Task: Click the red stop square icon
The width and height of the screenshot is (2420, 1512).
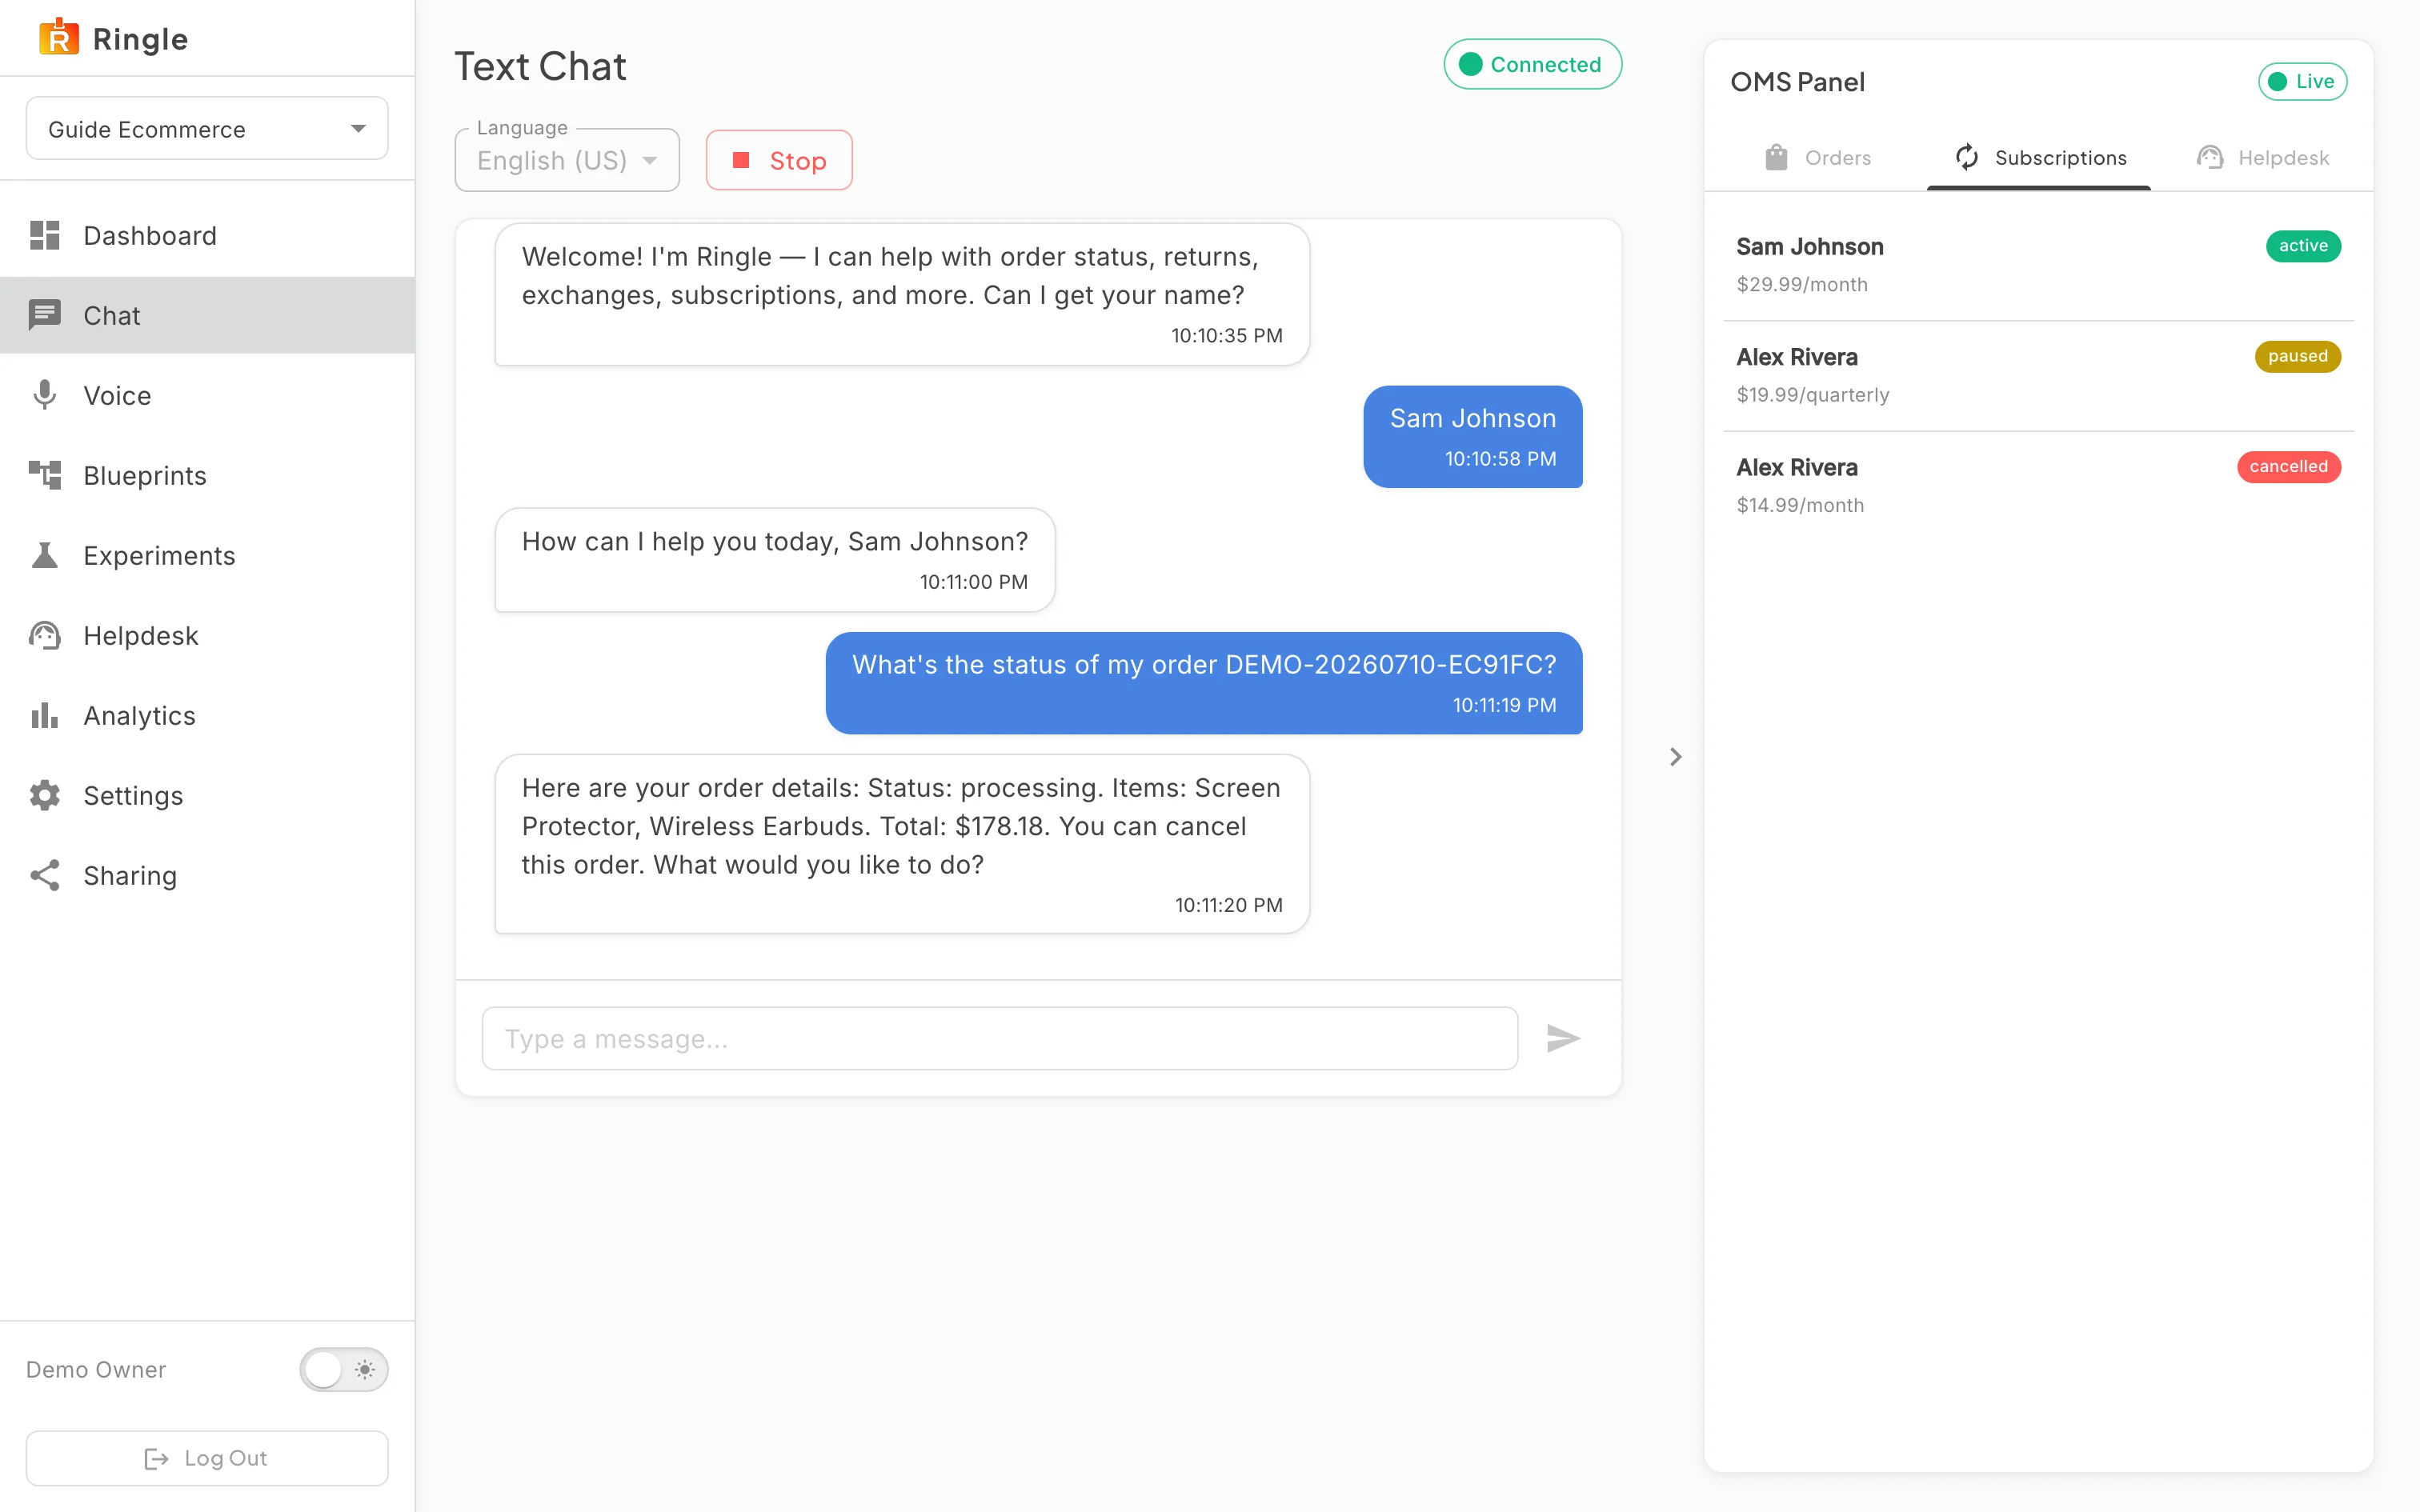Action: click(x=741, y=160)
